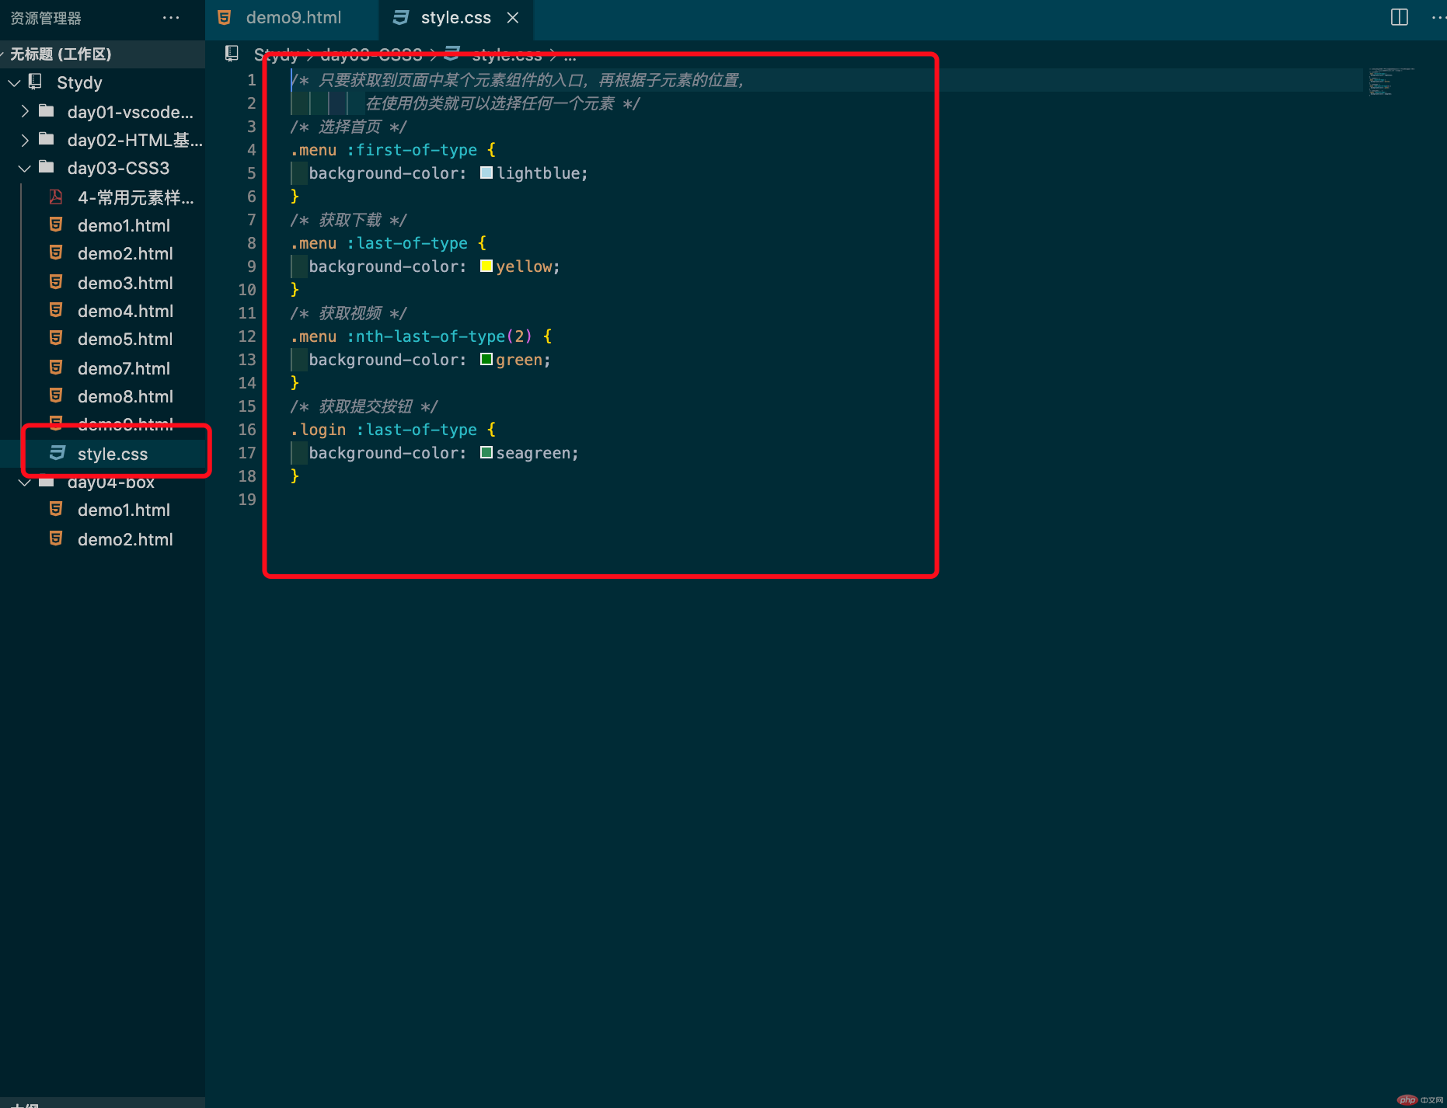Click the day03-CSS3 breadcrumb segment
This screenshot has height=1108, width=1447.
pos(371,54)
